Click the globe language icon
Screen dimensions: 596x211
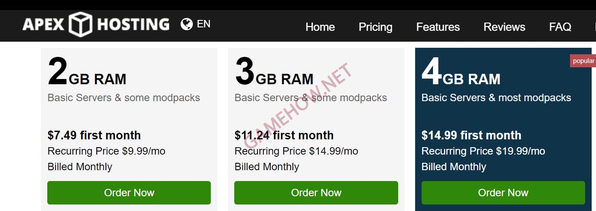point(187,24)
